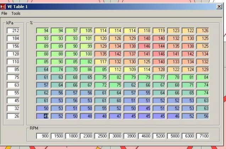Image resolution: width=226 pixels, height=149 pixels.
Task: Click VE cell 133 in the 110 kPa row
Action: [x=174, y=62]
